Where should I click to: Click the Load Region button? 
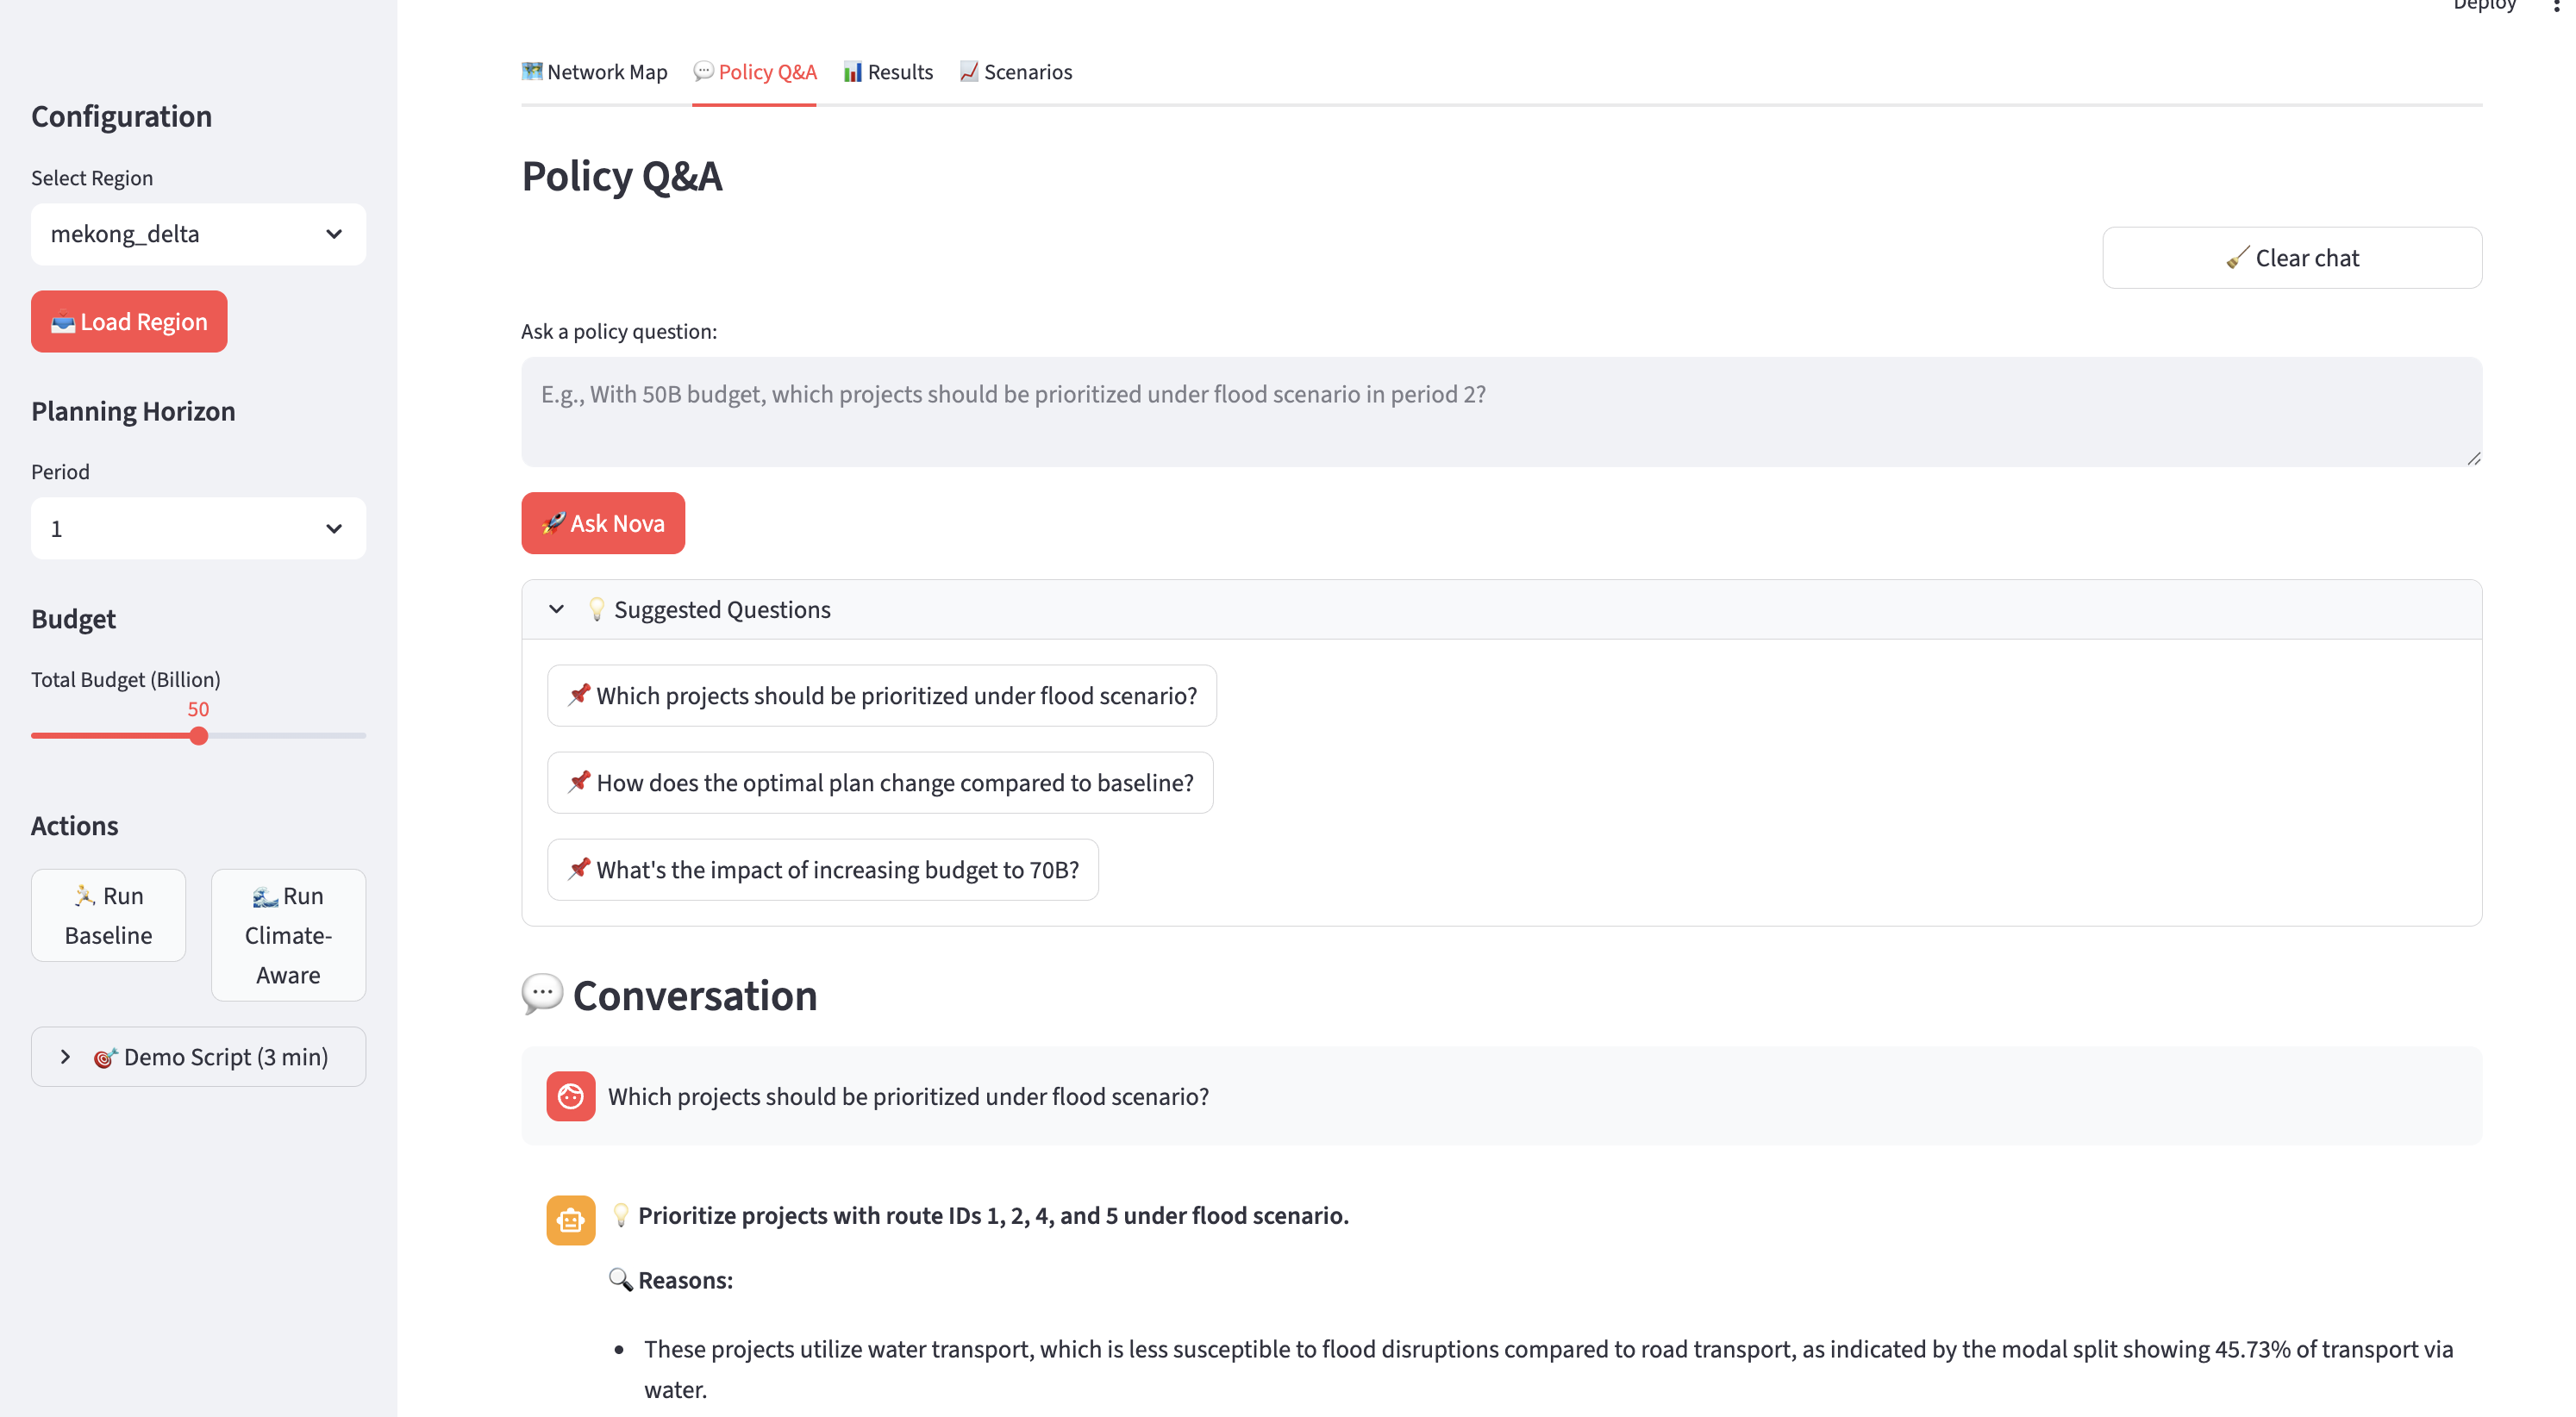pyautogui.click(x=129, y=321)
